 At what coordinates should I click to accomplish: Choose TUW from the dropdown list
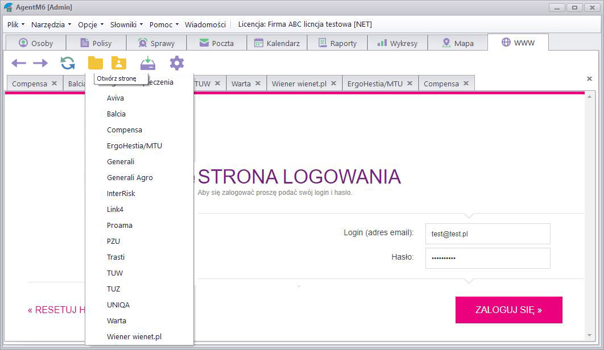[139, 273]
